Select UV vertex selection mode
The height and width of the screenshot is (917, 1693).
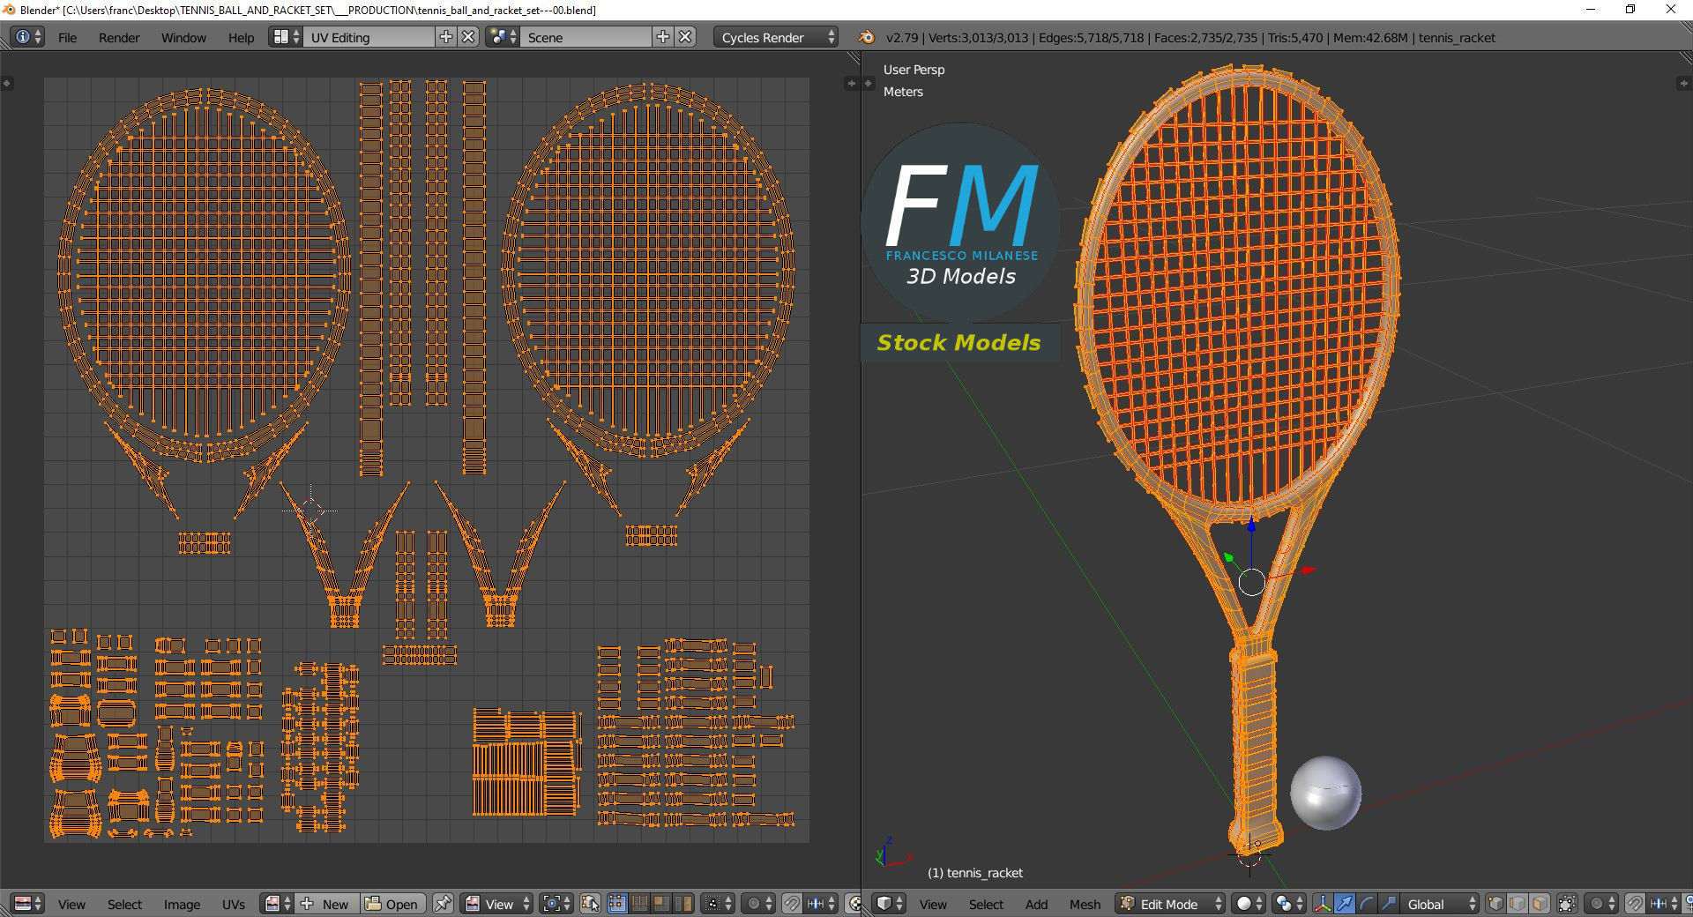tap(617, 904)
